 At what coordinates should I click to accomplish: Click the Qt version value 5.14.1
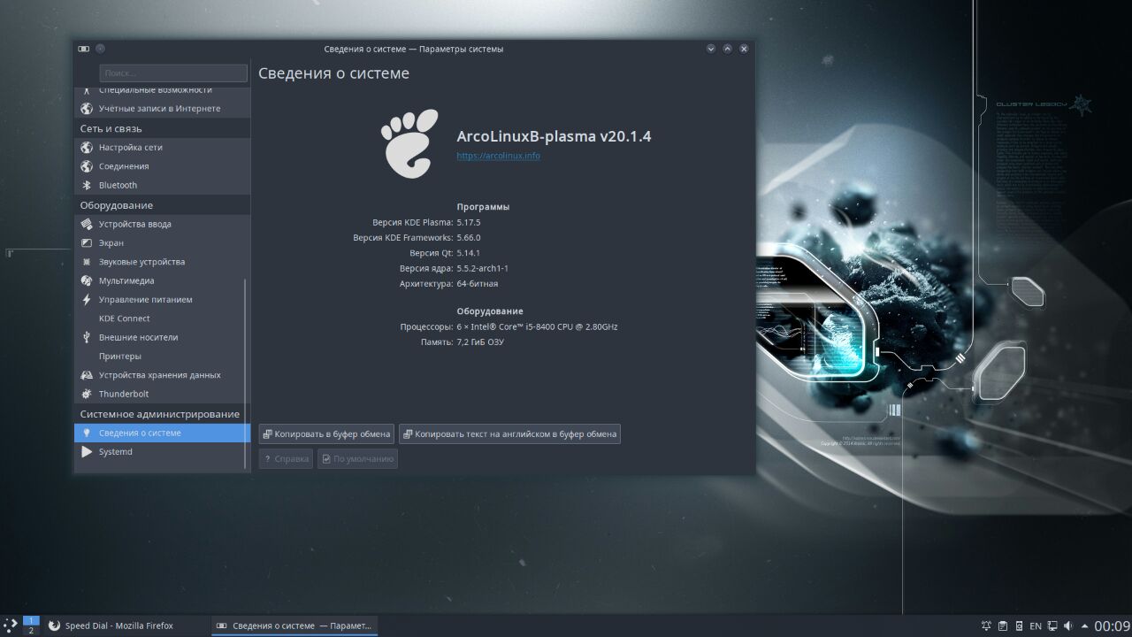[x=468, y=253]
